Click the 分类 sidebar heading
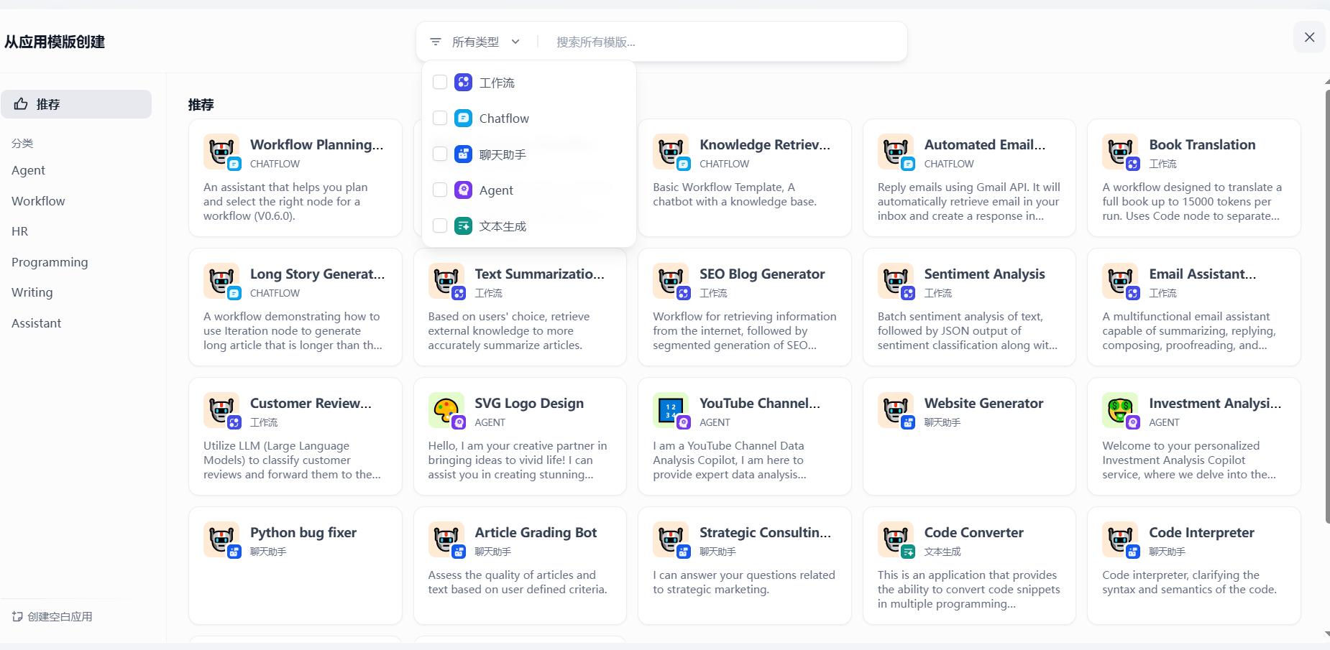The height and width of the screenshot is (650, 1330). [22, 143]
